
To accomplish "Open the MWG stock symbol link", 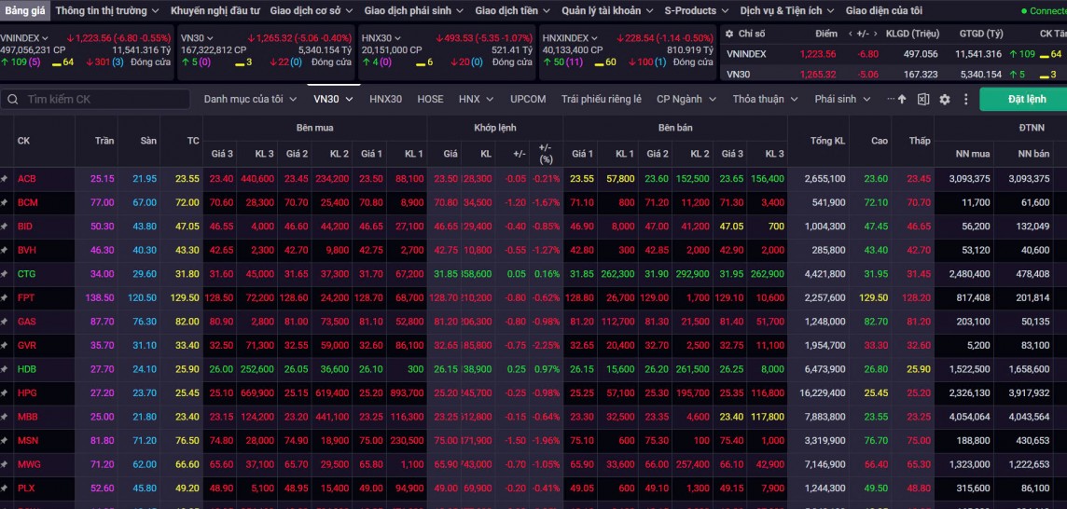I will [x=27, y=463].
